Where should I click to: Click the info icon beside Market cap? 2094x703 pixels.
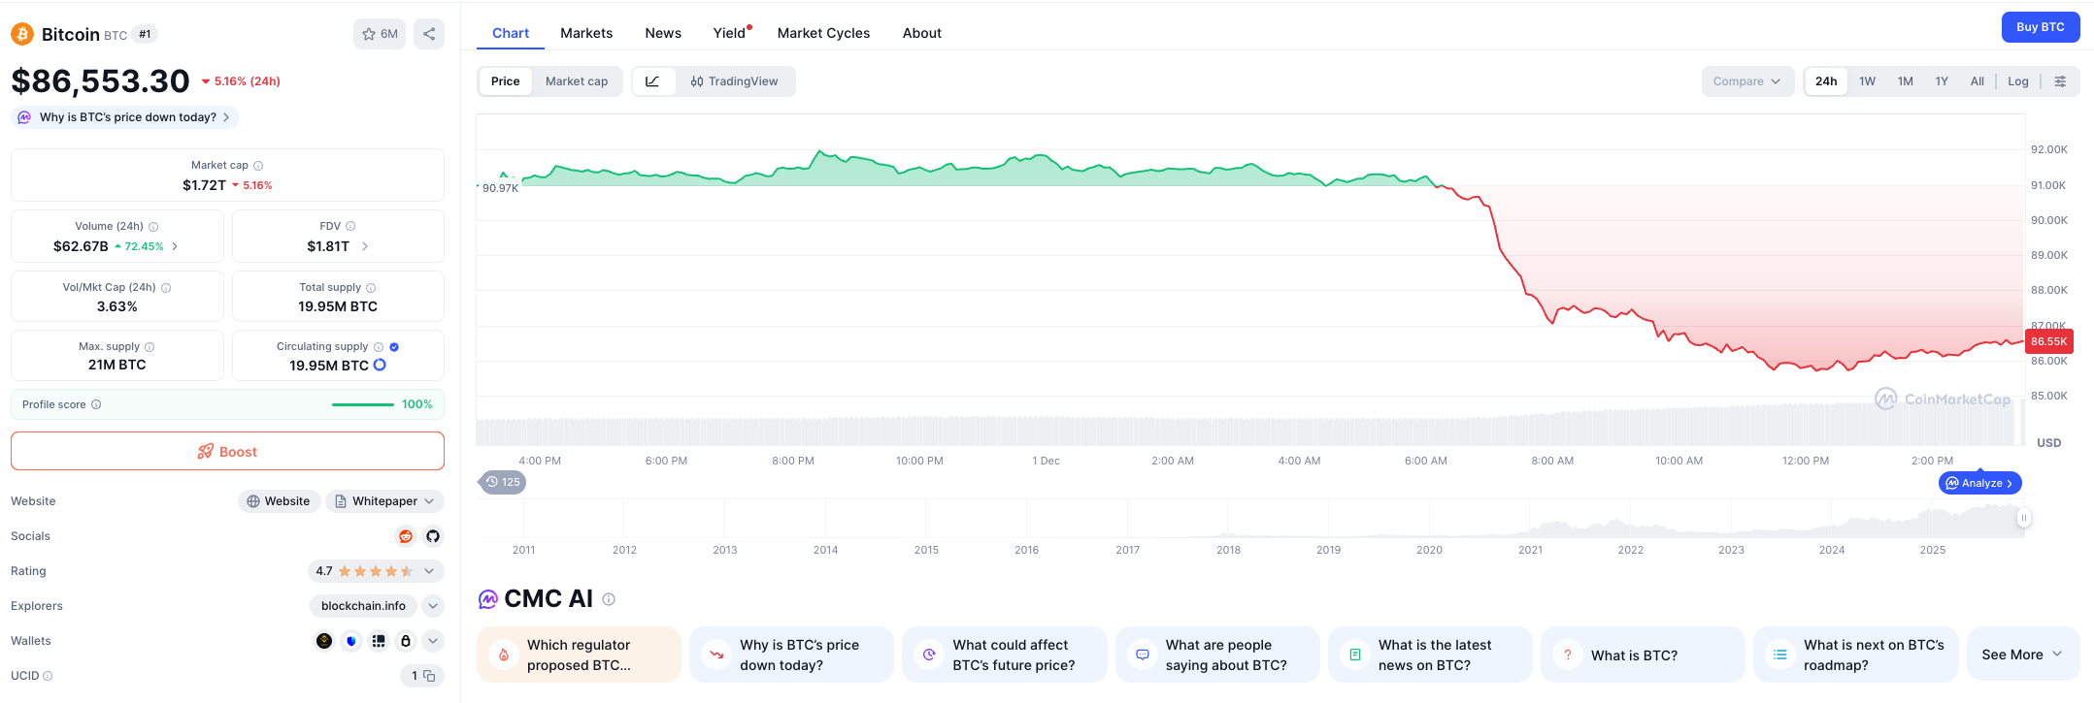258,166
